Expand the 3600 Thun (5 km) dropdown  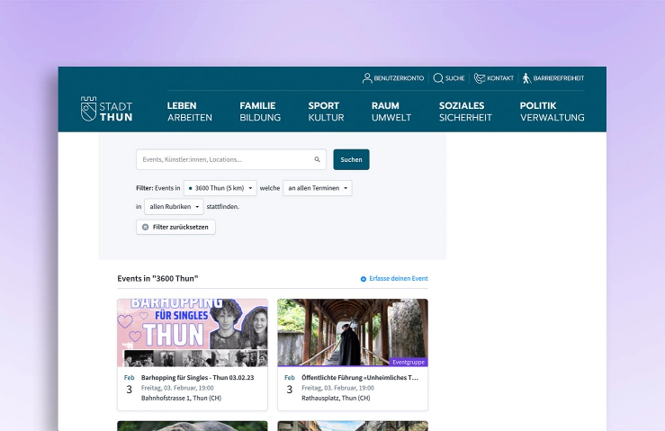point(220,188)
